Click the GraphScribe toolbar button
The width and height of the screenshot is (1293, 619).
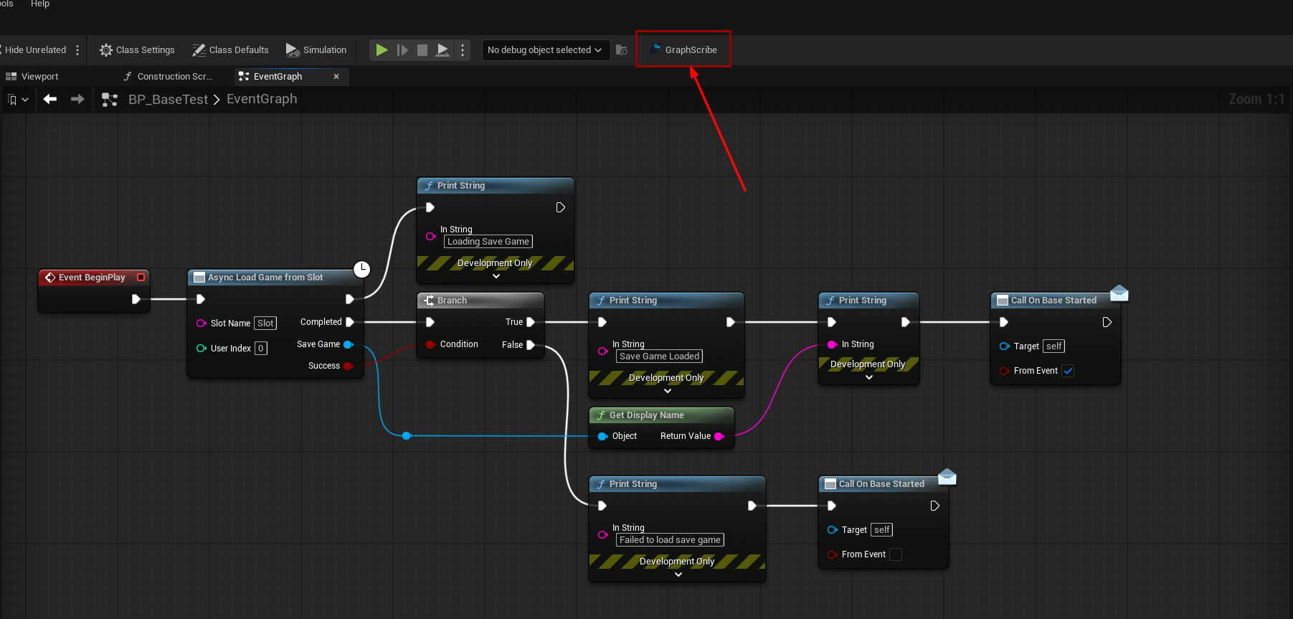(x=683, y=49)
